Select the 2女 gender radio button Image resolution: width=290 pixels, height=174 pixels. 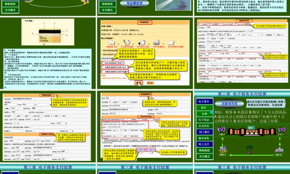click(246, 35)
